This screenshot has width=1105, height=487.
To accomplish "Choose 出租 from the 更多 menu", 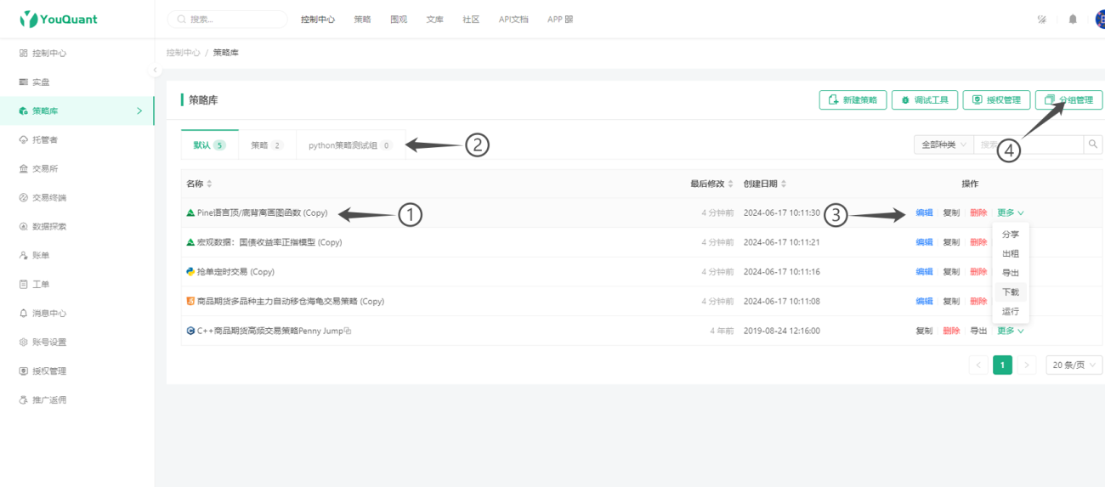I will tap(1011, 253).
